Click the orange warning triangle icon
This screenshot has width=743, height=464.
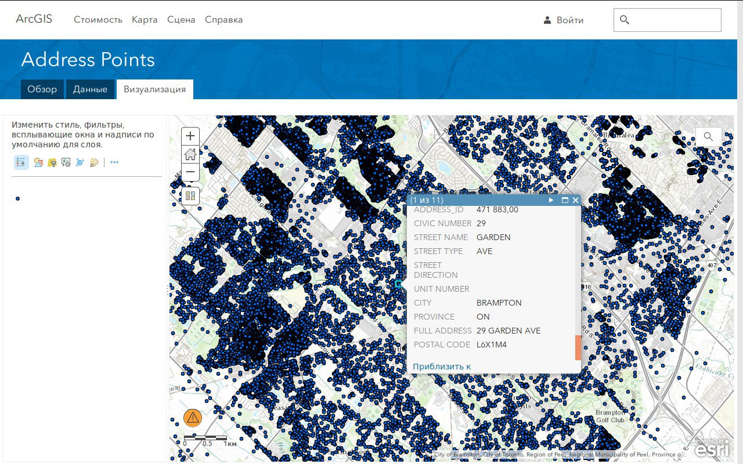[193, 417]
